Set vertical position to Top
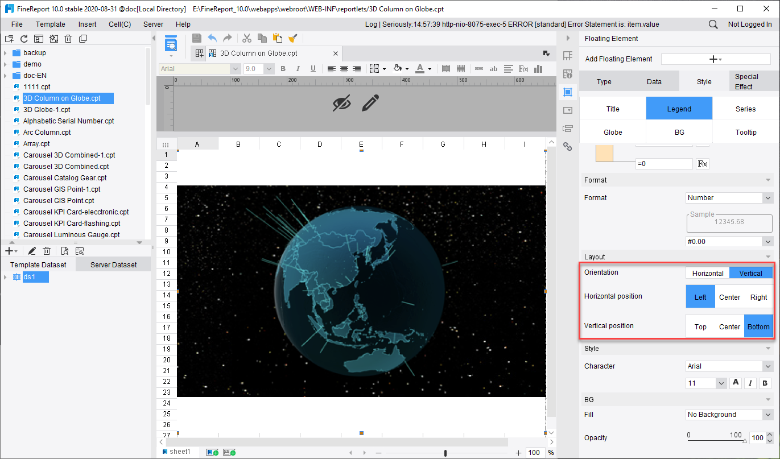This screenshot has width=780, height=459. tap(700, 326)
